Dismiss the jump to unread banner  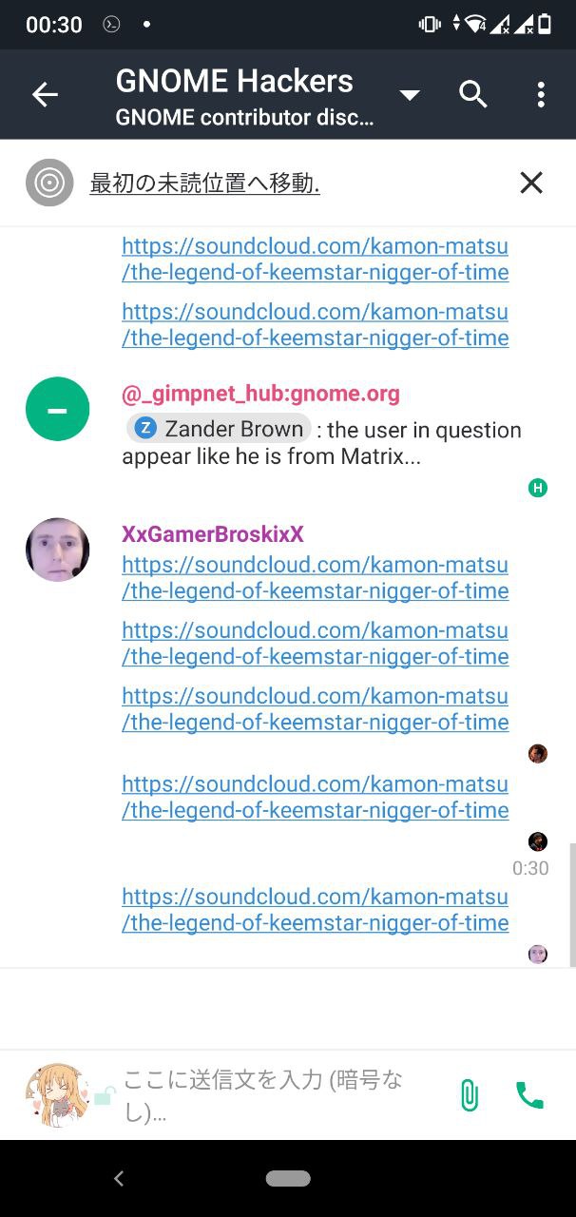pos(531,183)
